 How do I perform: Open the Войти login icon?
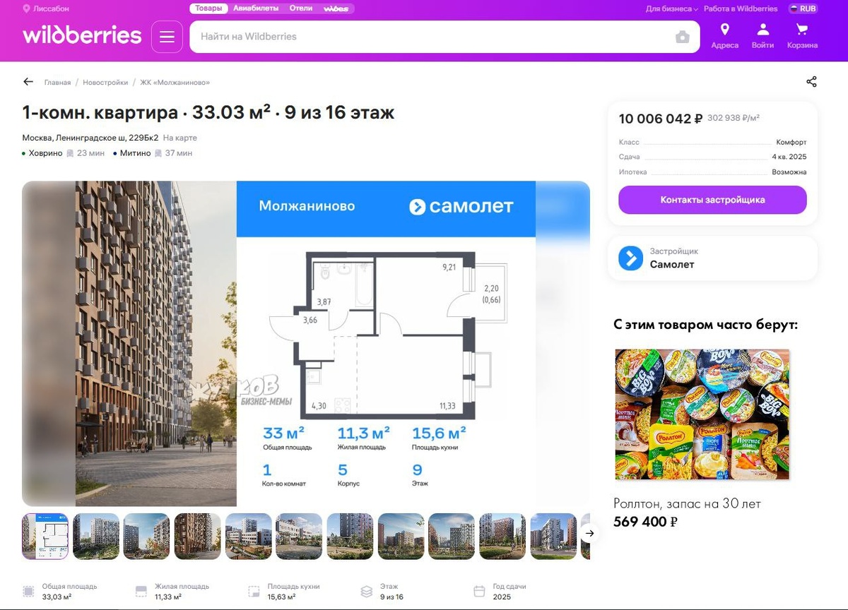tap(762, 36)
